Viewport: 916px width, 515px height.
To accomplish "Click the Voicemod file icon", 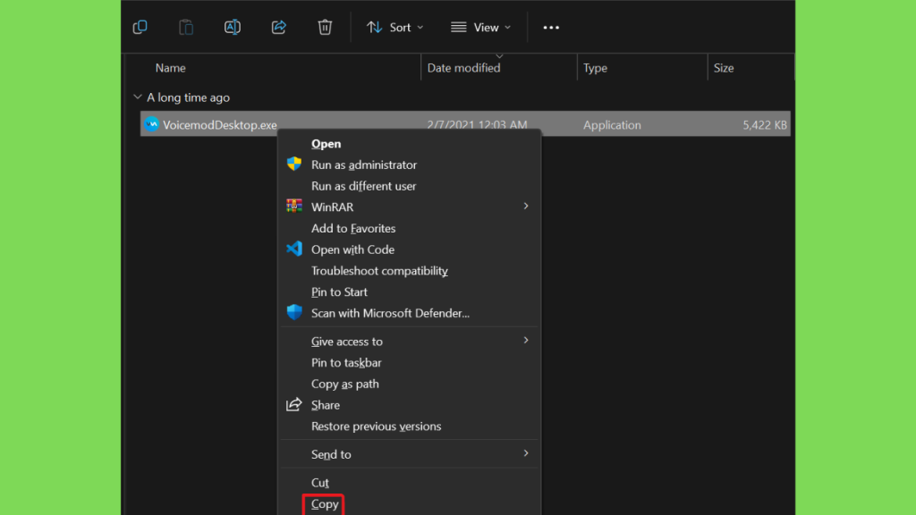I will 151,123.
